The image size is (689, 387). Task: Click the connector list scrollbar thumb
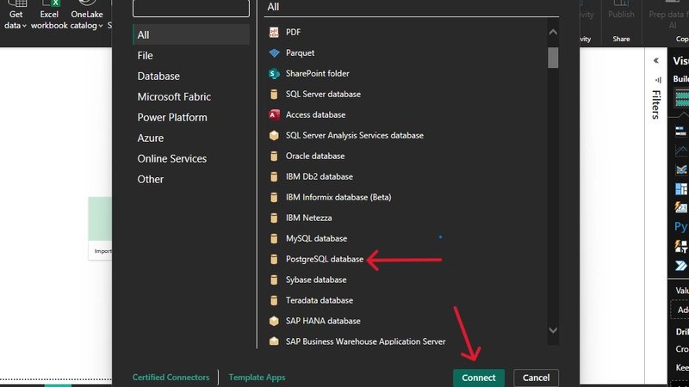553,58
